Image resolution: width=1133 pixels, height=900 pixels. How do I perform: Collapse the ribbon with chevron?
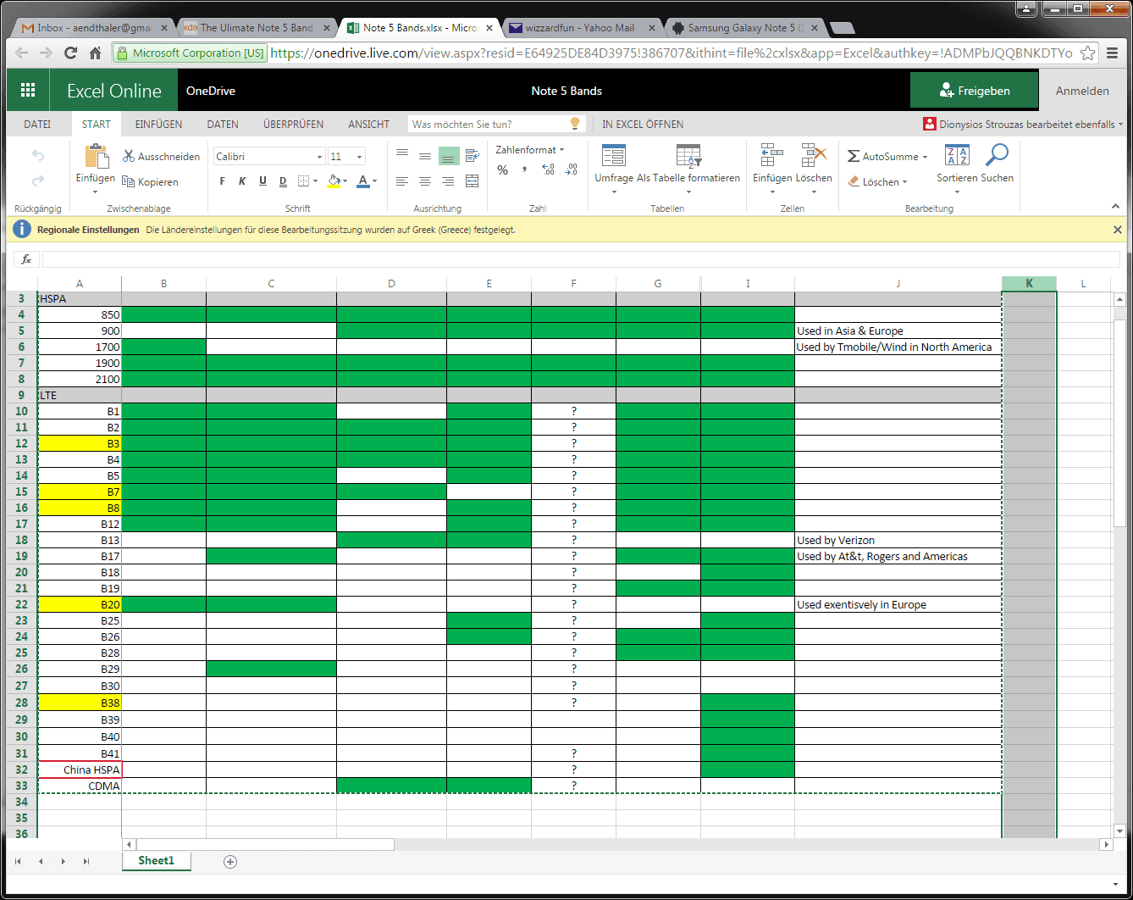point(1116,207)
